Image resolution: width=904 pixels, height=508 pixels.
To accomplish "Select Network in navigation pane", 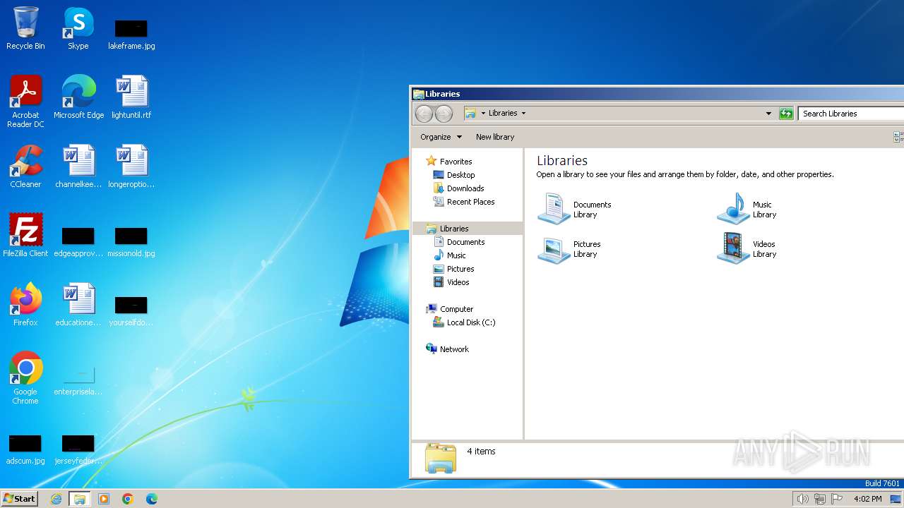I will point(454,349).
